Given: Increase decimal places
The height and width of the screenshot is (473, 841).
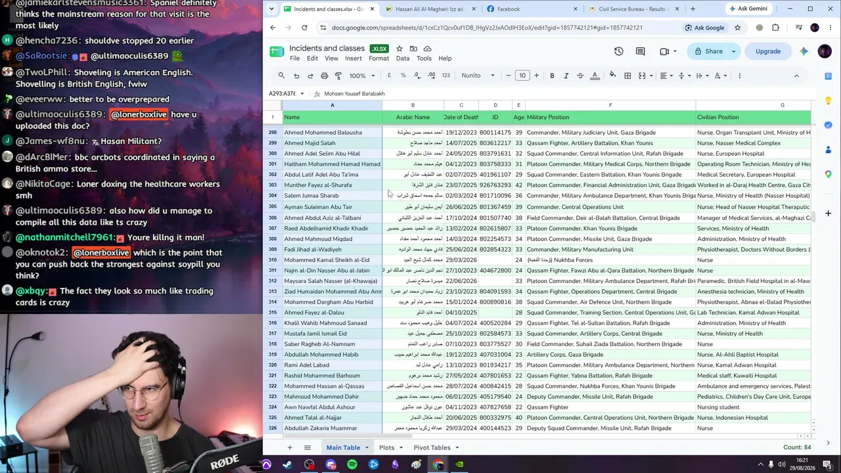Looking at the screenshot, I should click(432, 76).
